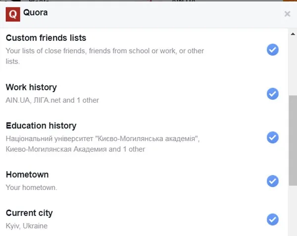Toggle the Current city checkmark
Image resolution: width=297 pixels, height=236 pixels.
point(273,220)
